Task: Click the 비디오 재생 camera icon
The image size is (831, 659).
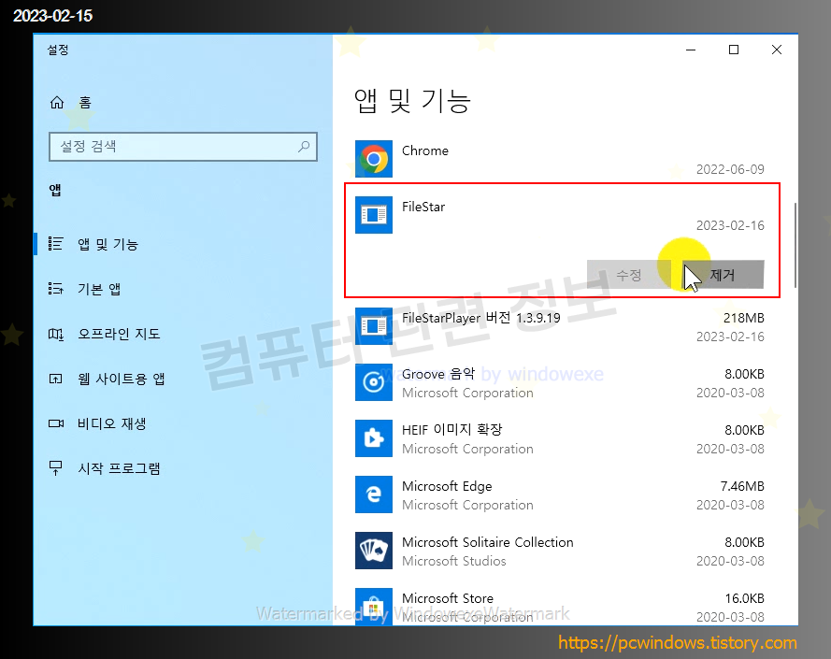Action: (56, 423)
